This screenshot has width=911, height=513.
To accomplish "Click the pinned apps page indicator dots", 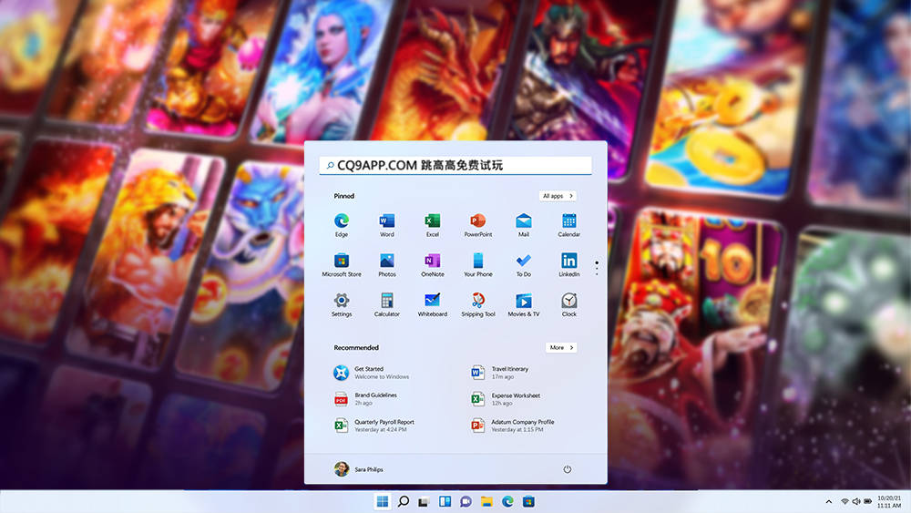I will click(597, 267).
